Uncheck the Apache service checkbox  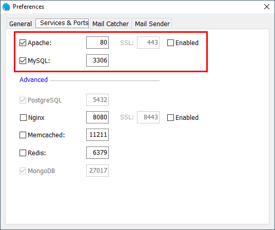[x=23, y=43]
